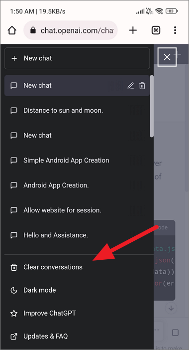This screenshot has width=189, height=350.
Task: Open the Allow website for session chat
Action: [77, 210]
